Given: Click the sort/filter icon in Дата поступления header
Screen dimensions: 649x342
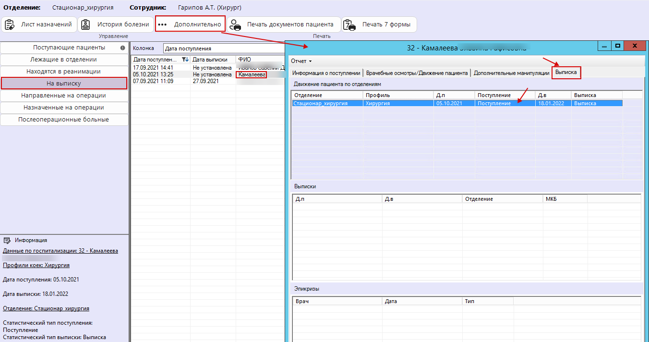Looking at the screenshot, I should [185, 60].
